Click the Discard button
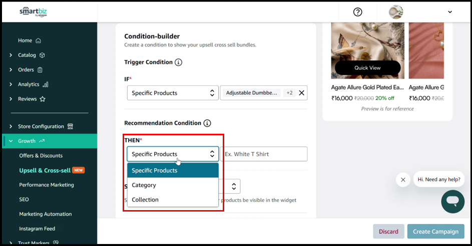This screenshot has width=472, height=246. pyautogui.click(x=388, y=232)
